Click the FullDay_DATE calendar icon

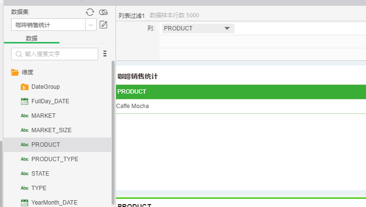pyautogui.click(x=25, y=101)
